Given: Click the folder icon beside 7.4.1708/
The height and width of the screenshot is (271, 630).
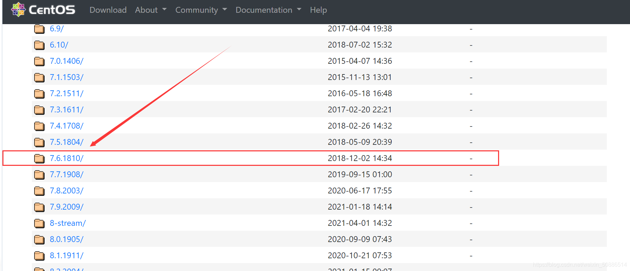Looking at the screenshot, I should (39, 126).
